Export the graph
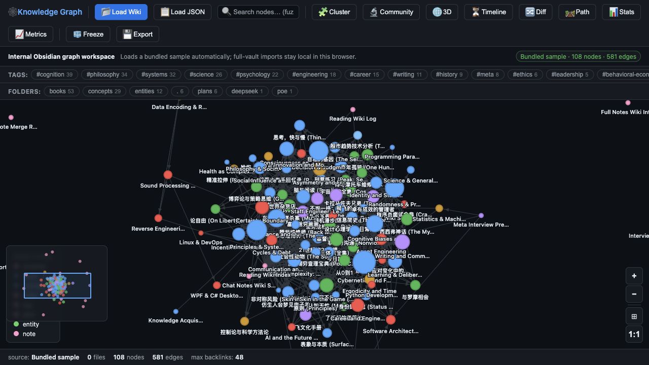The width and height of the screenshot is (649, 365). pyautogui.click(x=137, y=34)
